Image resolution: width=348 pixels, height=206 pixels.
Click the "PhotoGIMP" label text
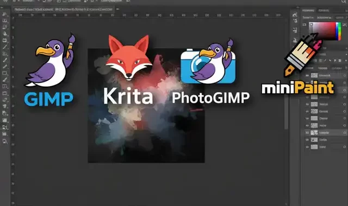[x=210, y=98]
